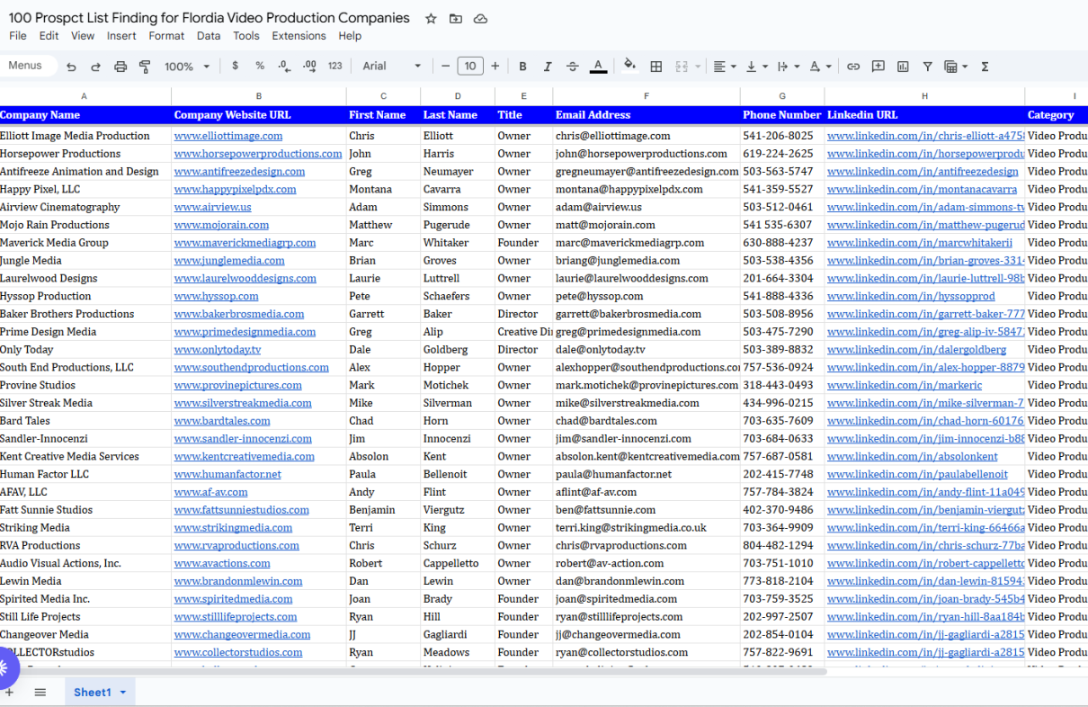Viewport: 1088px width, 707px height.
Task: Add a new sheet
Action: click(9, 692)
